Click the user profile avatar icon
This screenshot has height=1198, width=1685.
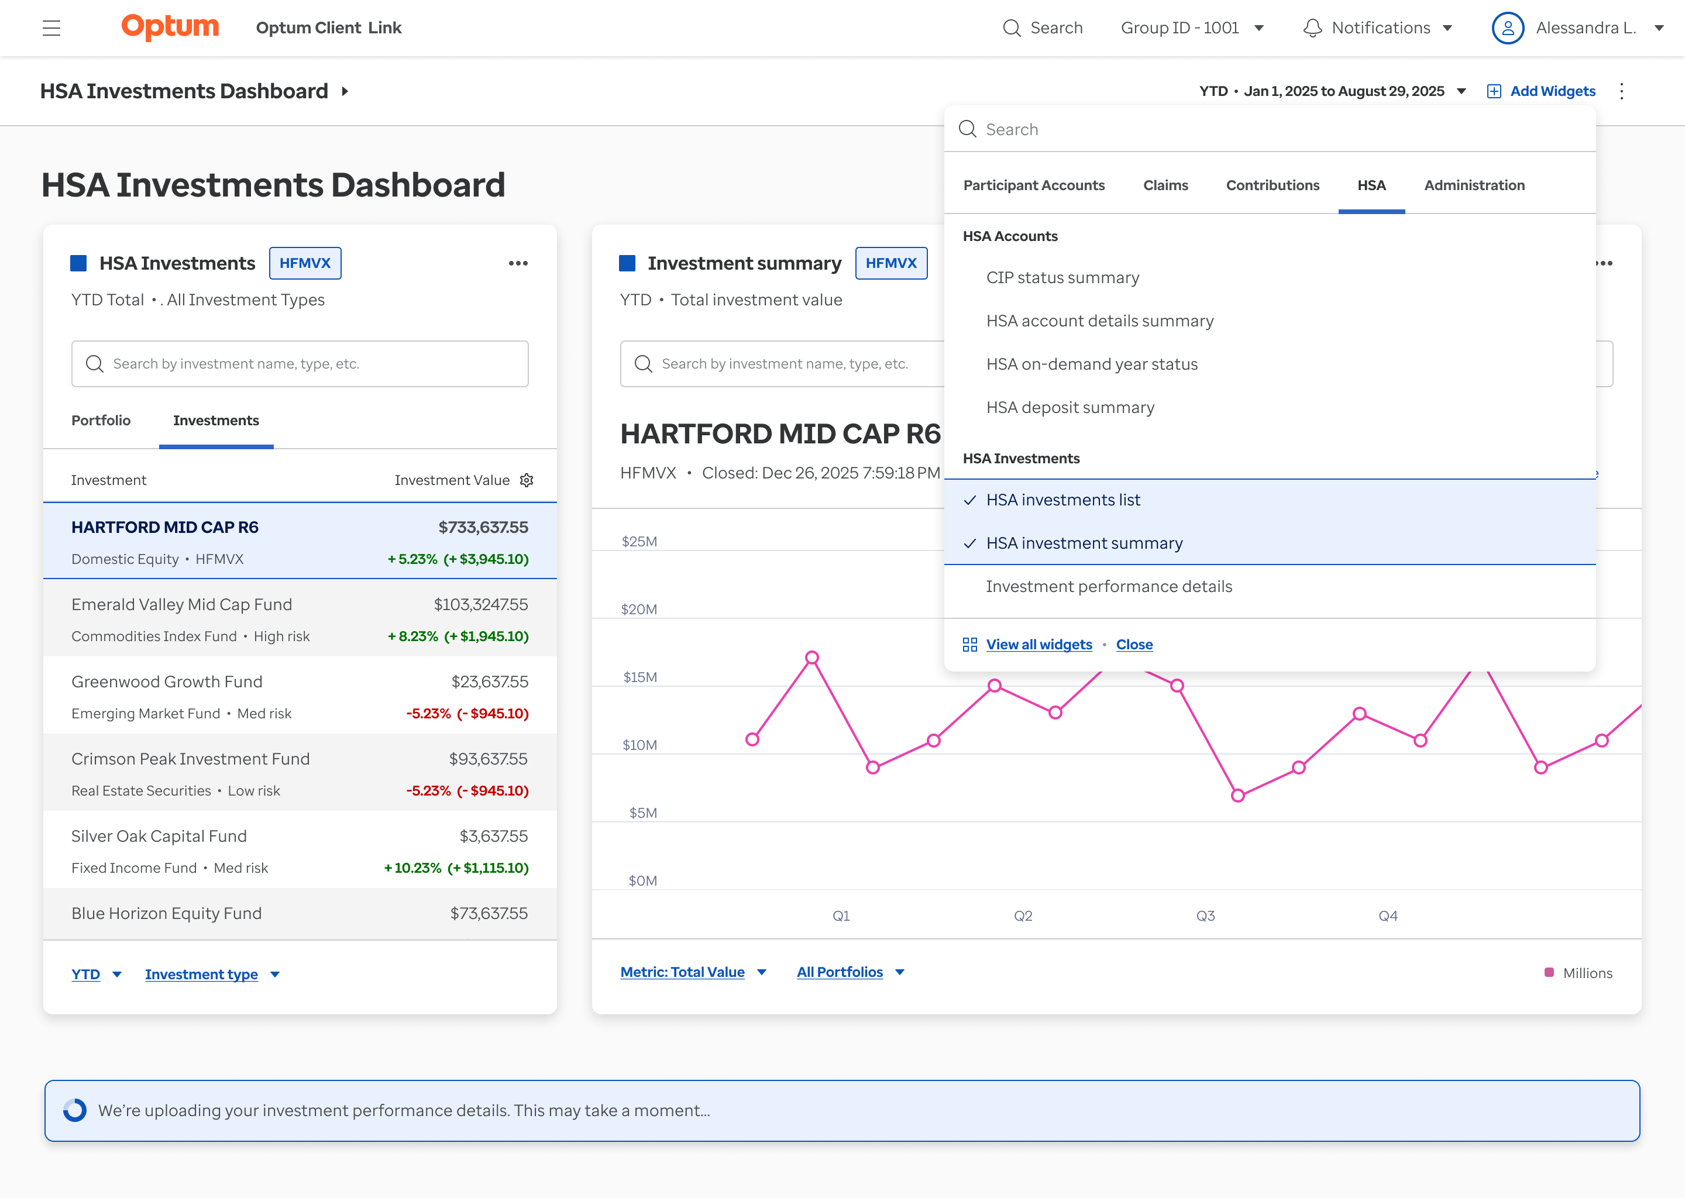point(1507,28)
